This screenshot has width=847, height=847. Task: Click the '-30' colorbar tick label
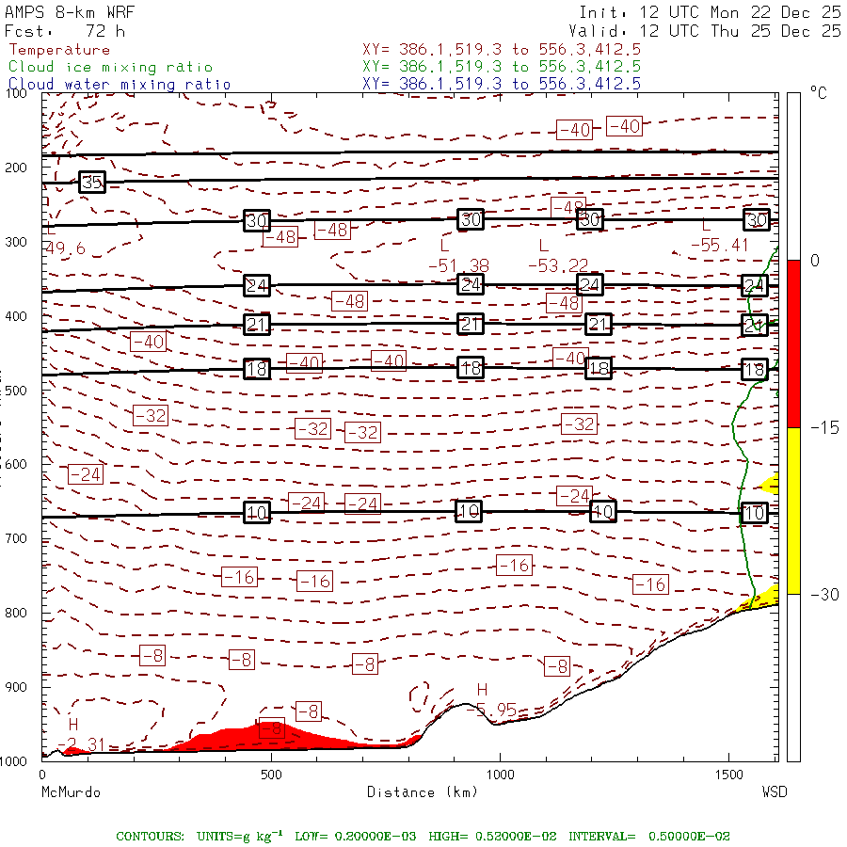824,595
